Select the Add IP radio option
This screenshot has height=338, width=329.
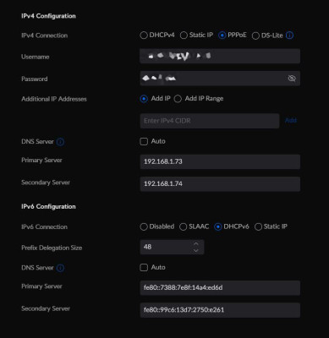click(144, 99)
